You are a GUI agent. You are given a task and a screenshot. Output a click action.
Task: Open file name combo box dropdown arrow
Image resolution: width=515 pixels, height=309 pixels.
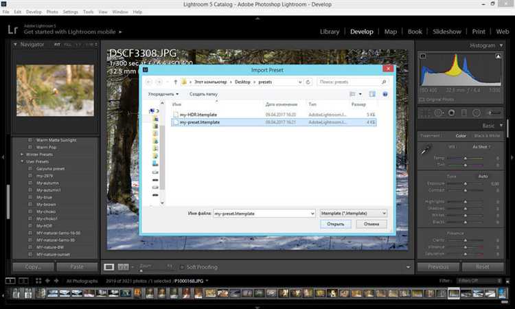pyautogui.click(x=312, y=214)
